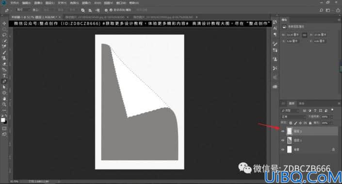Open the Fill dropdown arrow in Layers panel
Screen dimensions: 342x184
click(331, 123)
